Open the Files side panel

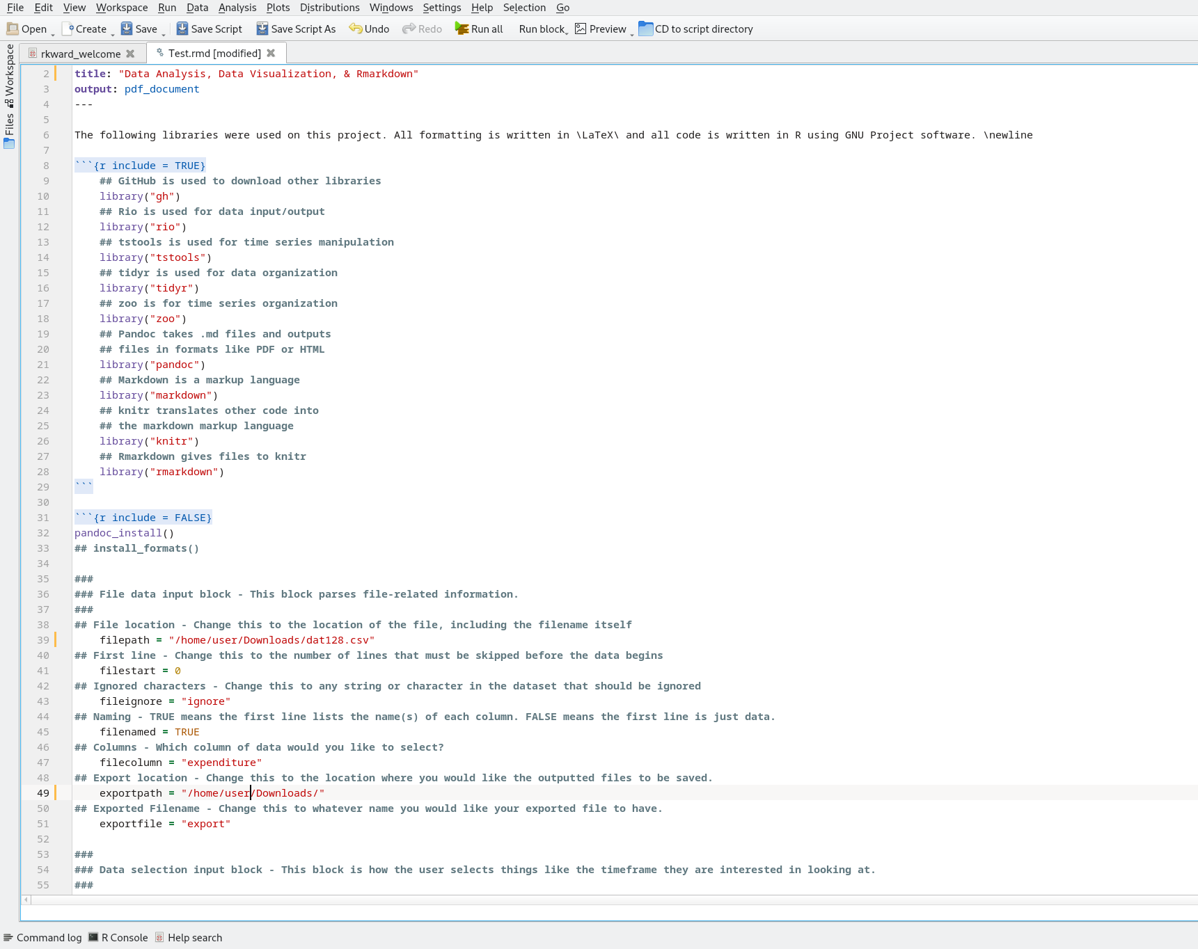(9, 131)
